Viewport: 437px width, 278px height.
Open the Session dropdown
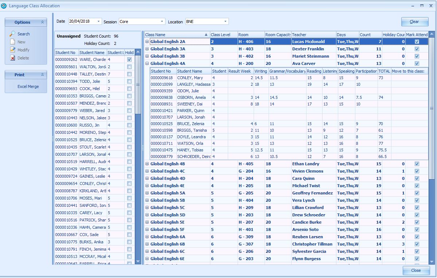pyautogui.click(x=162, y=22)
